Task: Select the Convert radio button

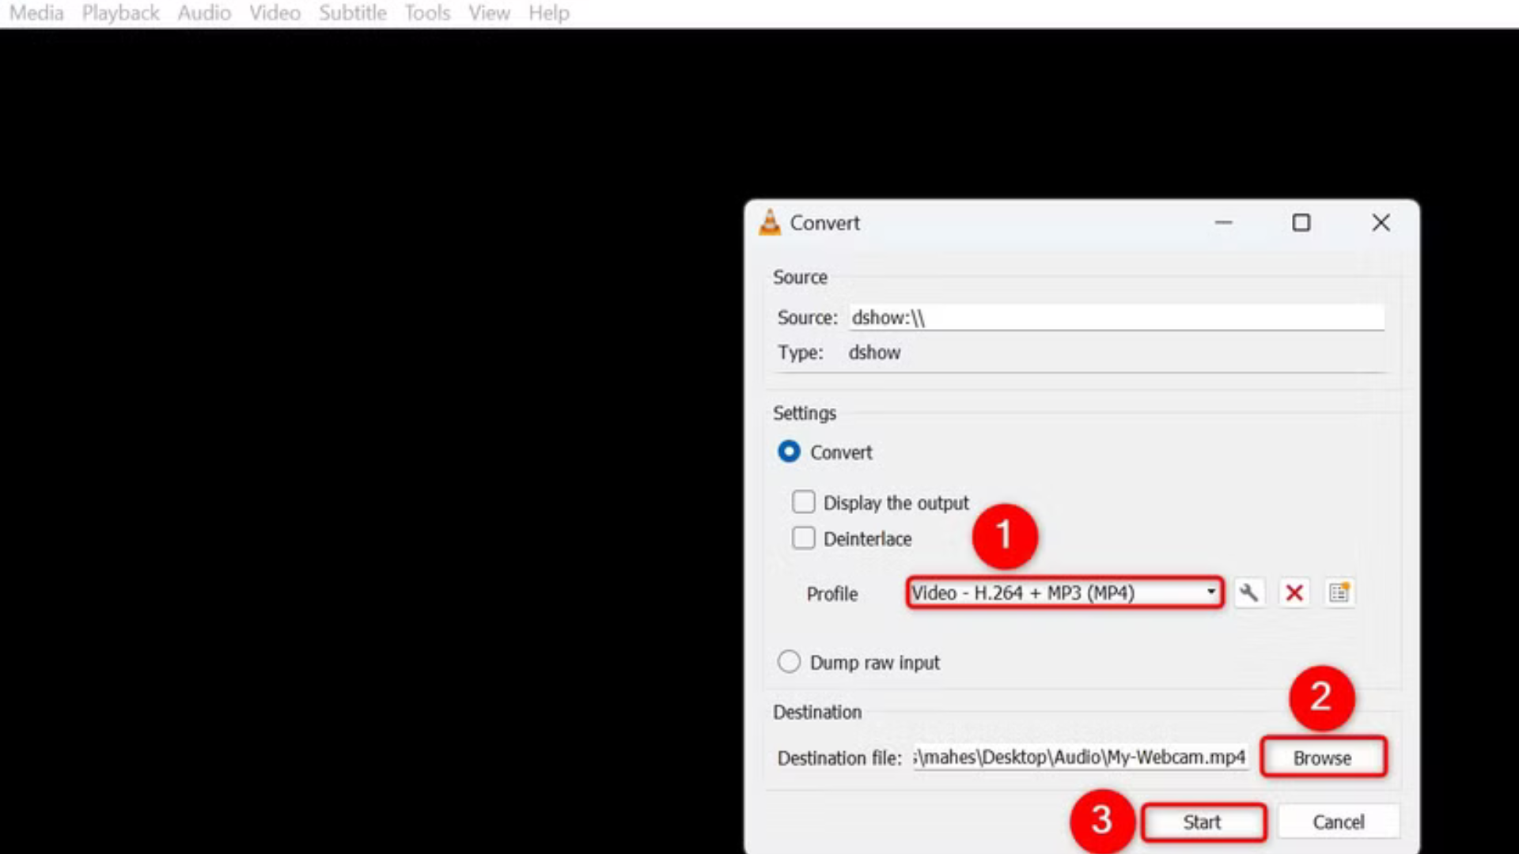Action: [788, 452]
